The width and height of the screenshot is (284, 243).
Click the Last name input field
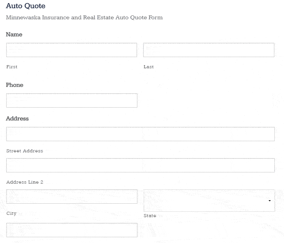pyautogui.click(x=209, y=50)
